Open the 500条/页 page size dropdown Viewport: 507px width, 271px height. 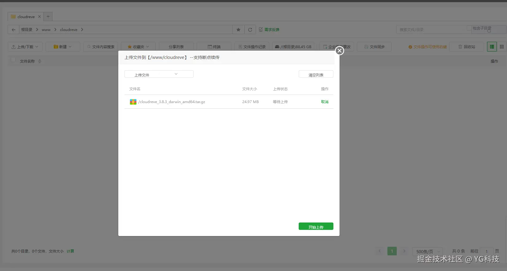pos(427,251)
